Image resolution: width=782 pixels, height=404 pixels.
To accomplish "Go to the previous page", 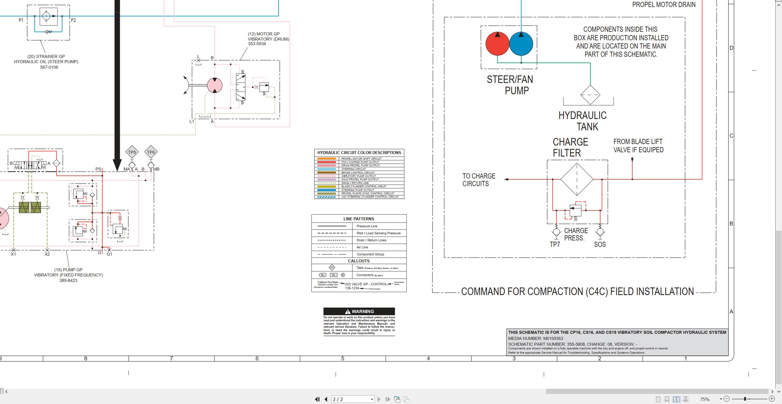I will pos(326,399).
